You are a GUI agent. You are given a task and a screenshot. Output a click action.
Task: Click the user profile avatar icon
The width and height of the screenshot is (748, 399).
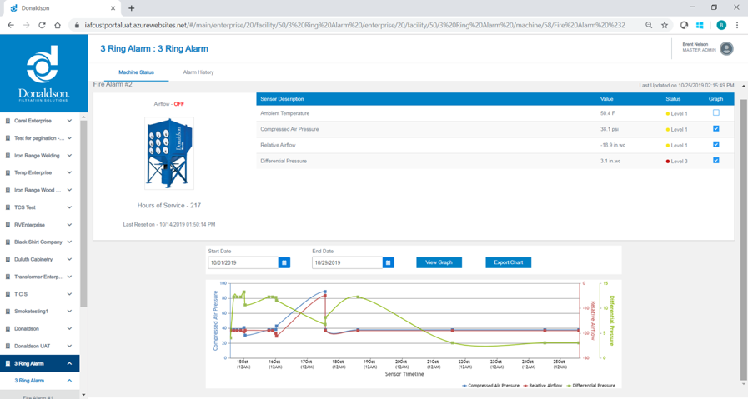coord(726,49)
